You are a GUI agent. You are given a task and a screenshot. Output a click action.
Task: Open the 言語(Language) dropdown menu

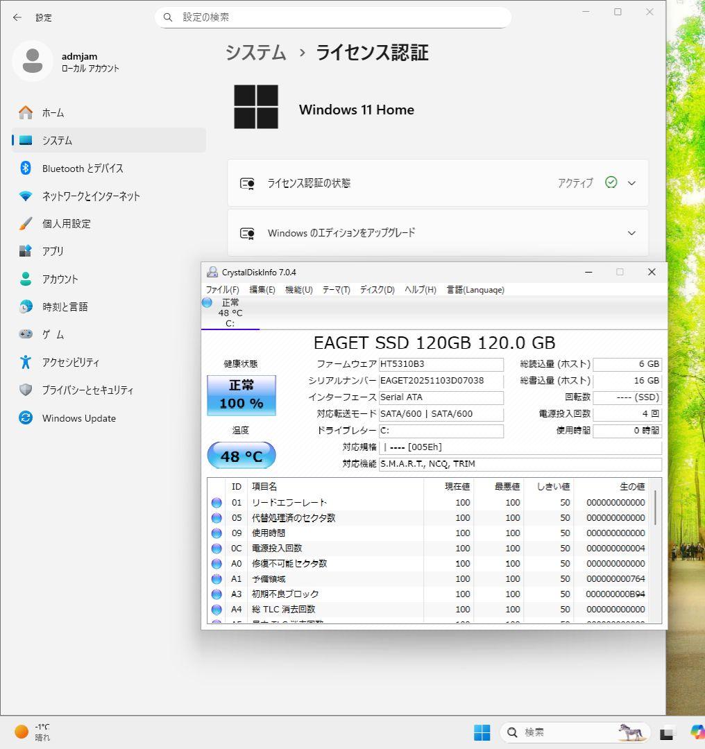pos(475,290)
